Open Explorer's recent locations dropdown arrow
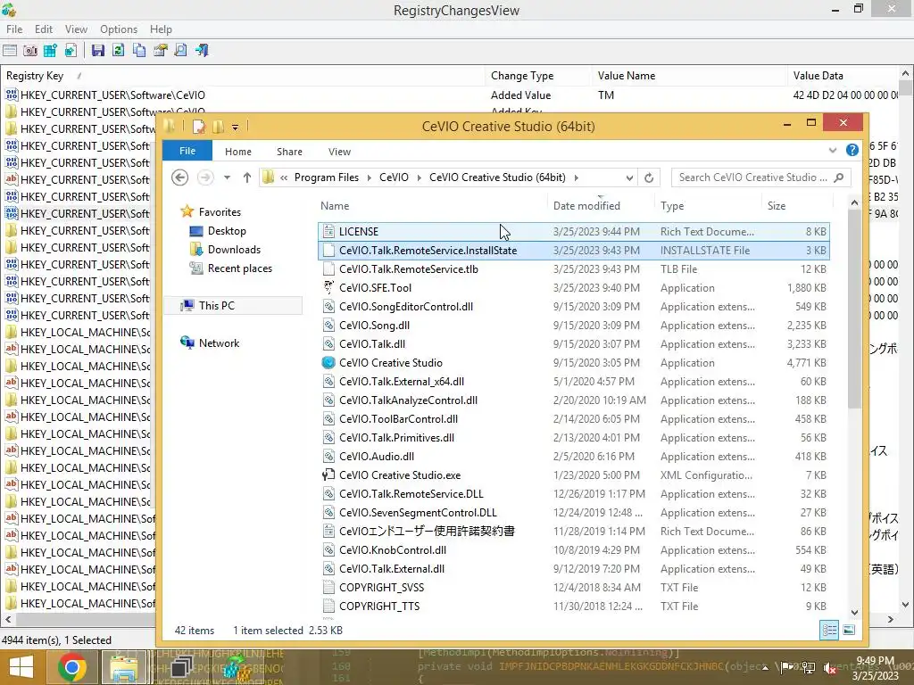The width and height of the screenshot is (914, 685). tap(227, 177)
